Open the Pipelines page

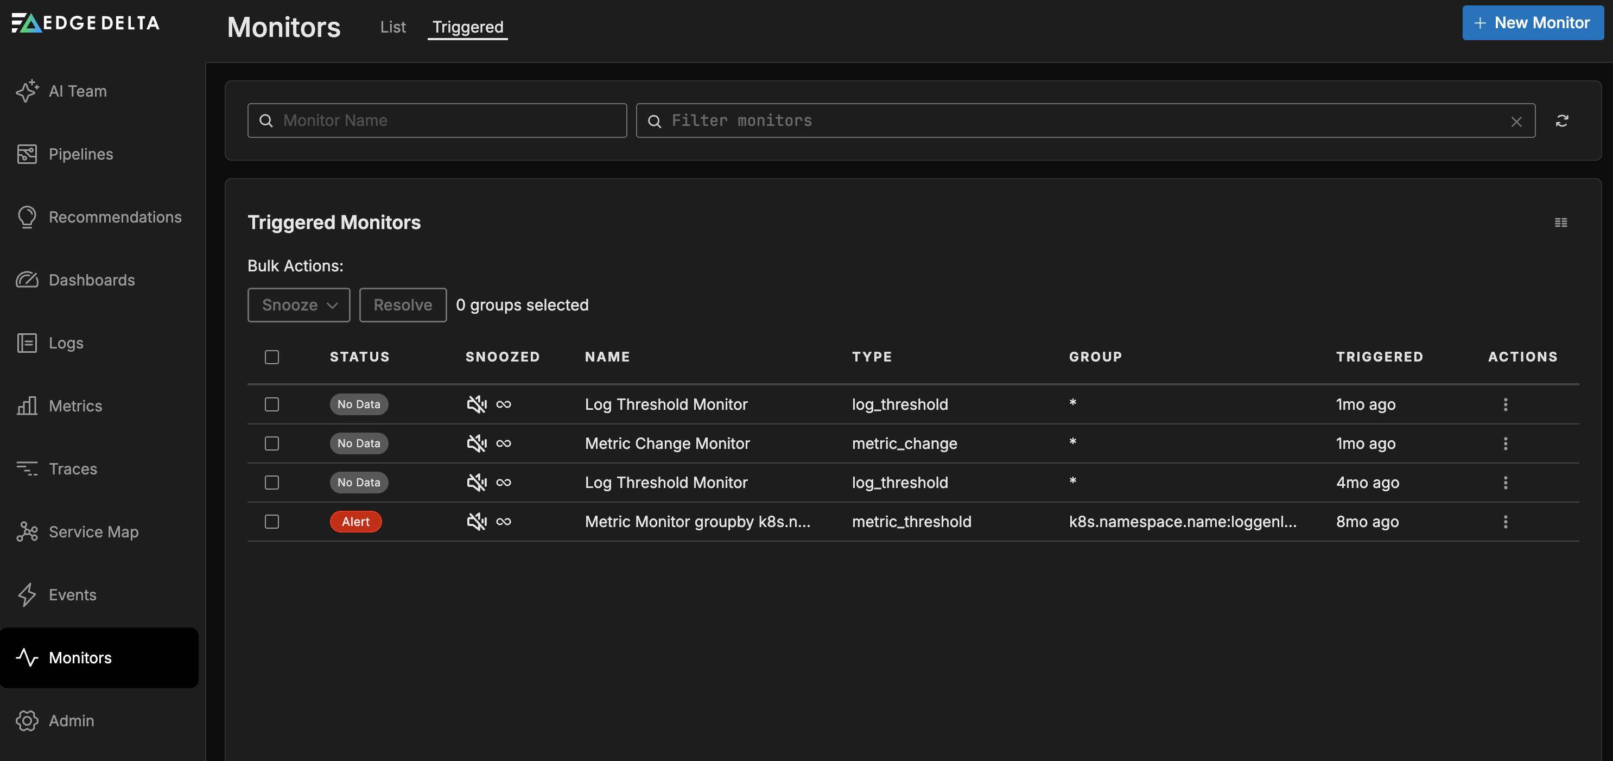click(81, 154)
